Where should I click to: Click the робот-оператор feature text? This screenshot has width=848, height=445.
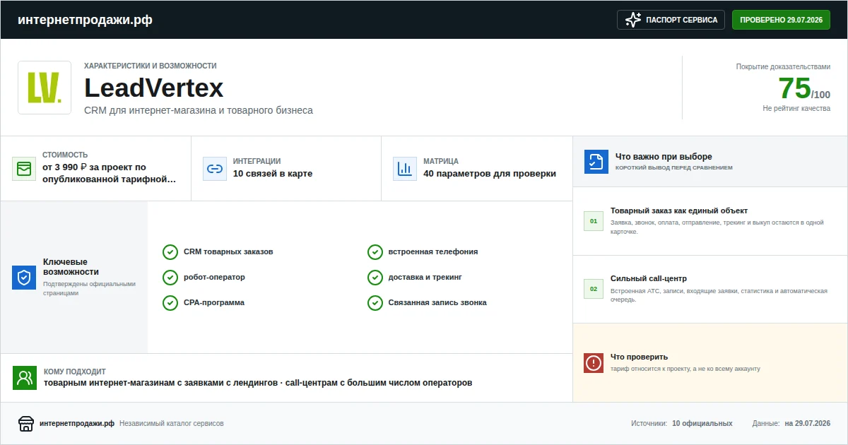[214, 277]
